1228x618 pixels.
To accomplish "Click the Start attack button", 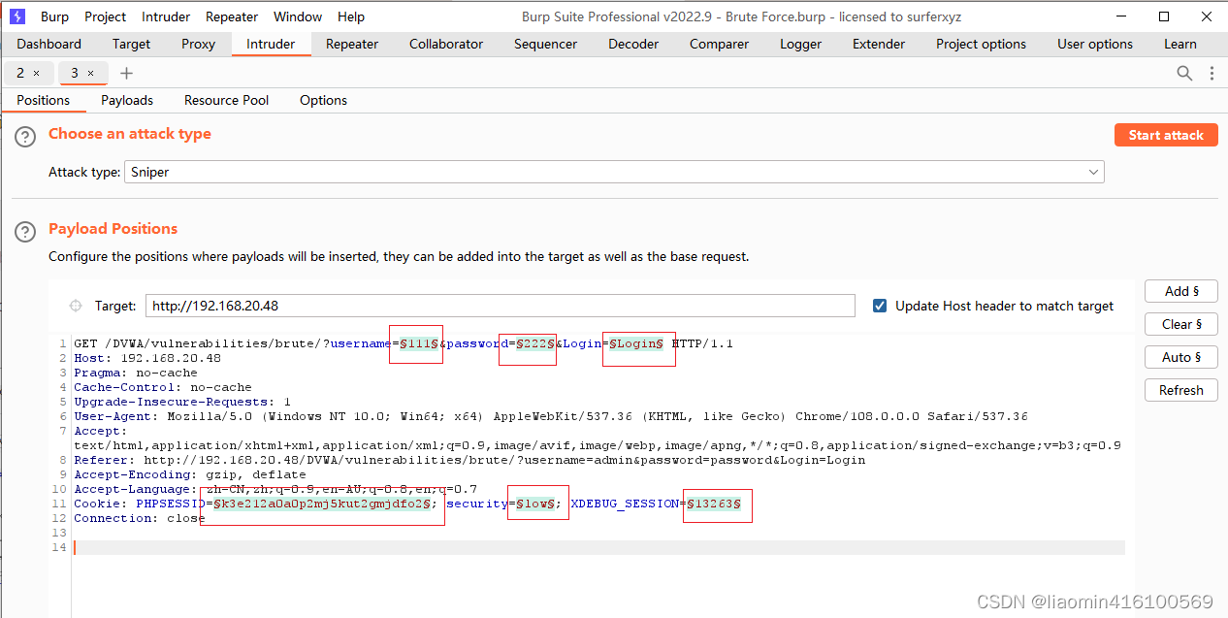I will (1166, 135).
